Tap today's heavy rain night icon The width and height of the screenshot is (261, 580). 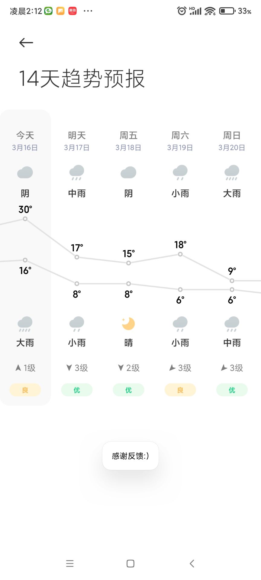pos(25,324)
